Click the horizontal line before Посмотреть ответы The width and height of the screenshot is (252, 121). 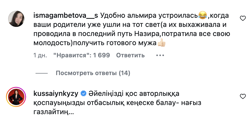42,73
